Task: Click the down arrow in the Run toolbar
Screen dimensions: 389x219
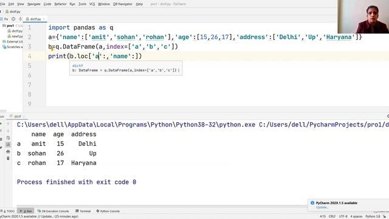Action: point(8,131)
